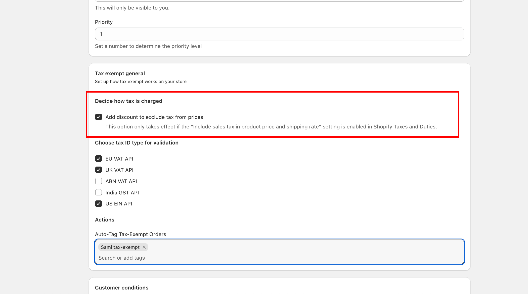Tick the India GST API checkbox
Viewport: 528px width, 294px height.
(x=99, y=193)
